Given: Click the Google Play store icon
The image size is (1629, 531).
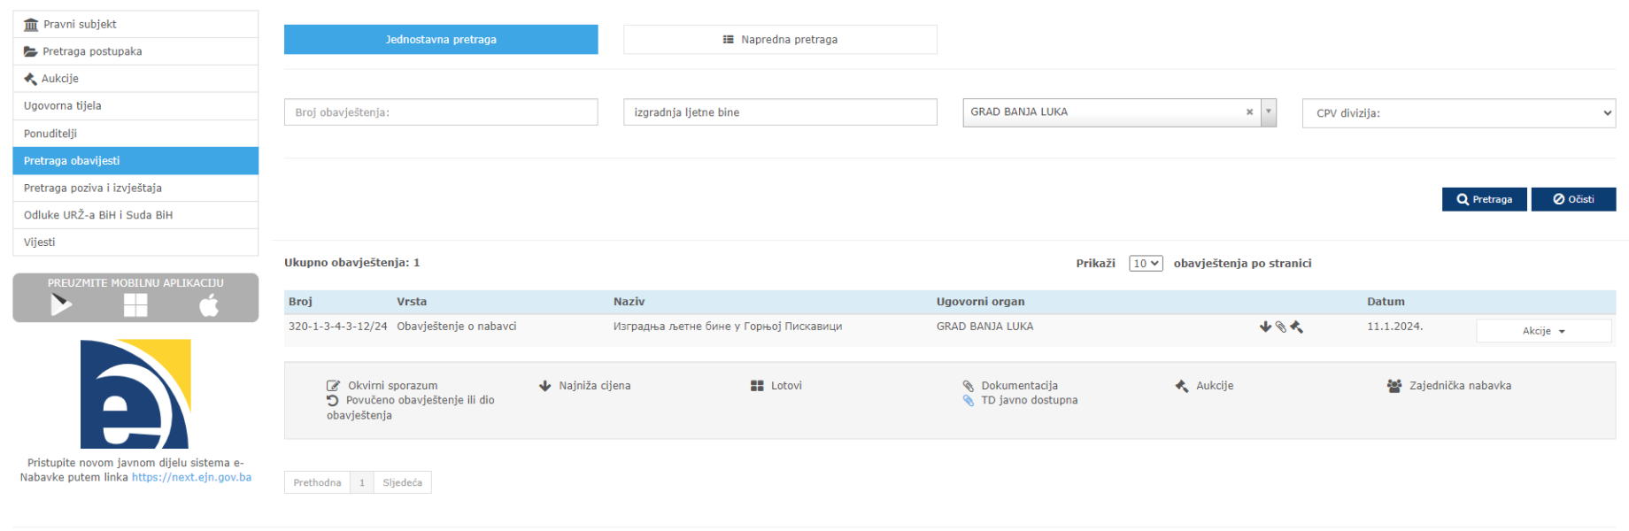Looking at the screenshot, I should 61,305.
